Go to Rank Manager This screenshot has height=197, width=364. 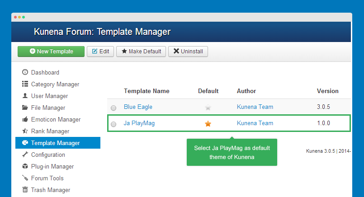[50, 131]
